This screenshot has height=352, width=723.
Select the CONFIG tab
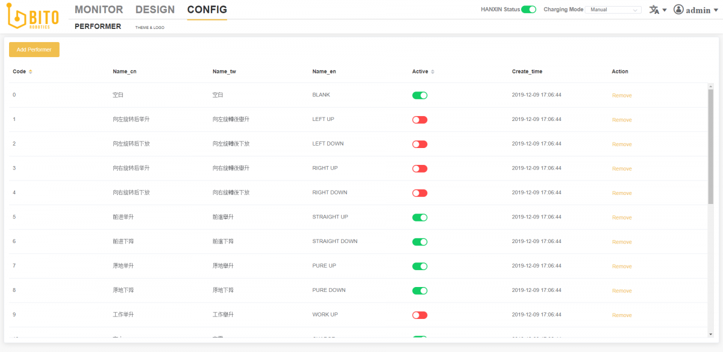[x=207, y=10]
